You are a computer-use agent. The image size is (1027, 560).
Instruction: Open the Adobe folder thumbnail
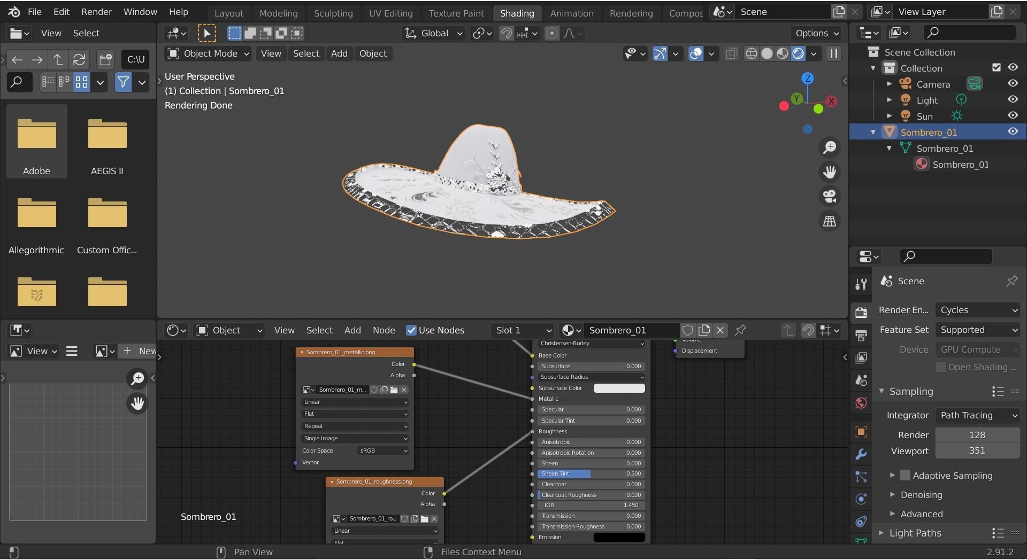point(36,134)
